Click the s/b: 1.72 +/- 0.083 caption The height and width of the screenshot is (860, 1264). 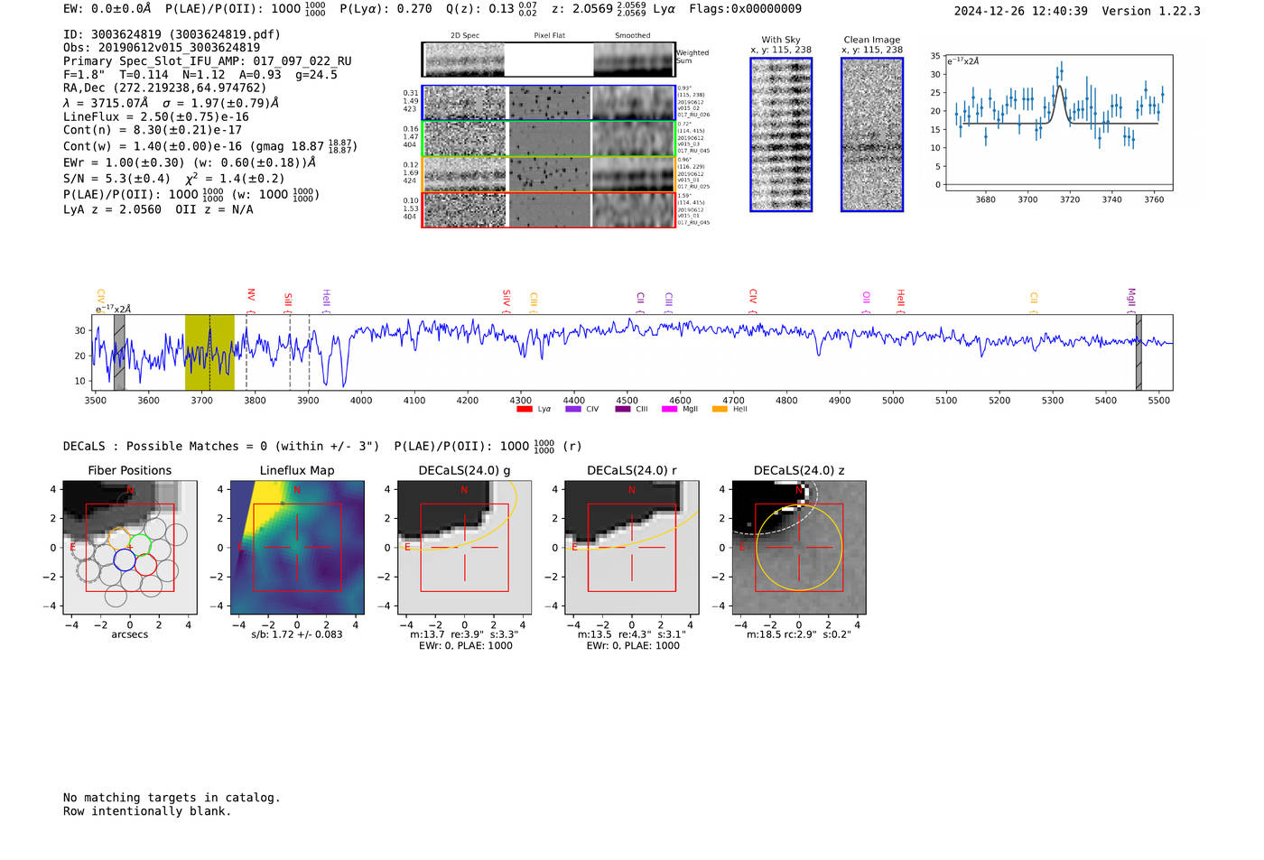click(x=297, y=634)
